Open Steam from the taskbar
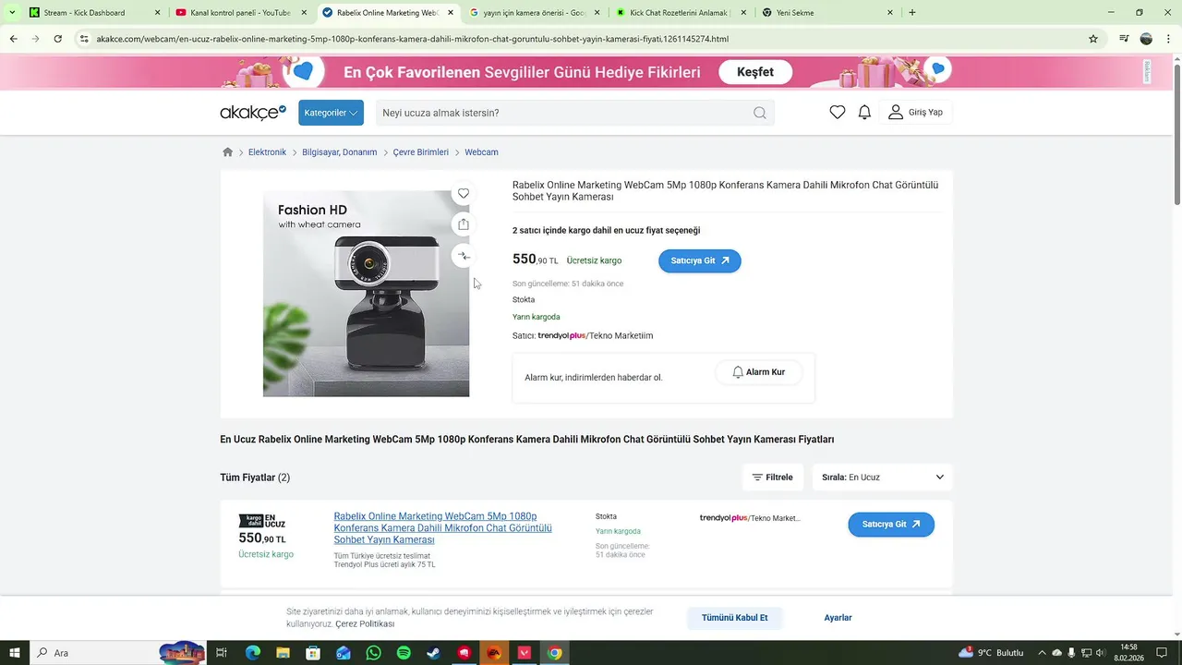 click(433, 653)
